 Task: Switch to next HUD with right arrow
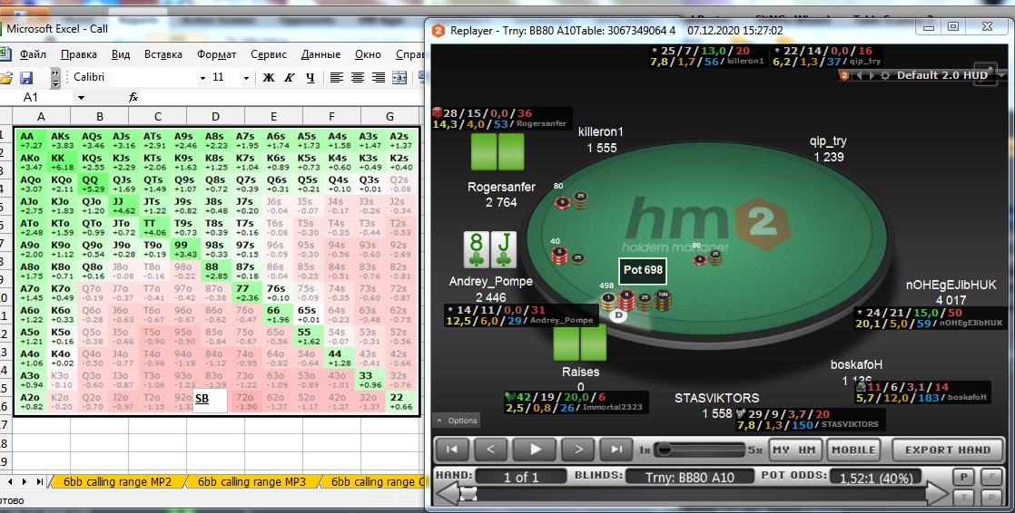tap(872, 75)
